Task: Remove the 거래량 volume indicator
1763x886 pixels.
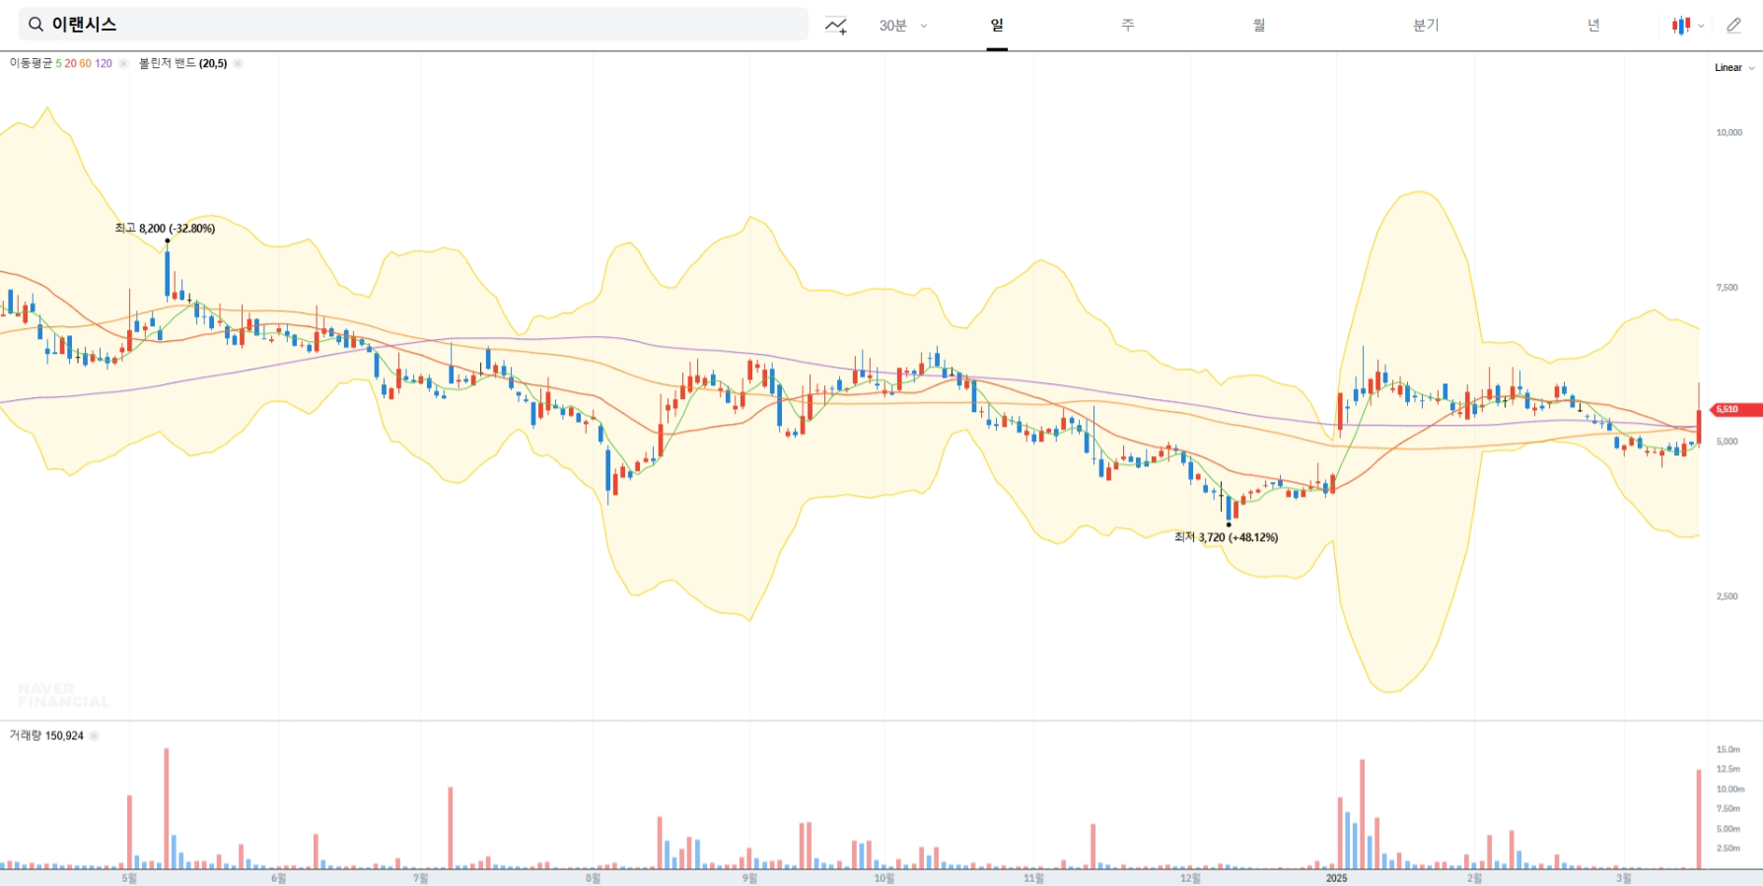Action: point(95,736)
